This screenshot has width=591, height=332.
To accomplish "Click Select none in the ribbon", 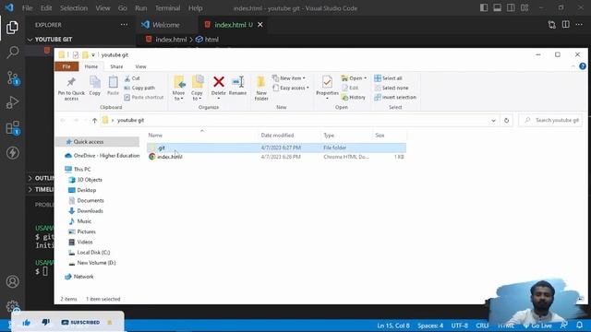I will (x=392, y=88).
